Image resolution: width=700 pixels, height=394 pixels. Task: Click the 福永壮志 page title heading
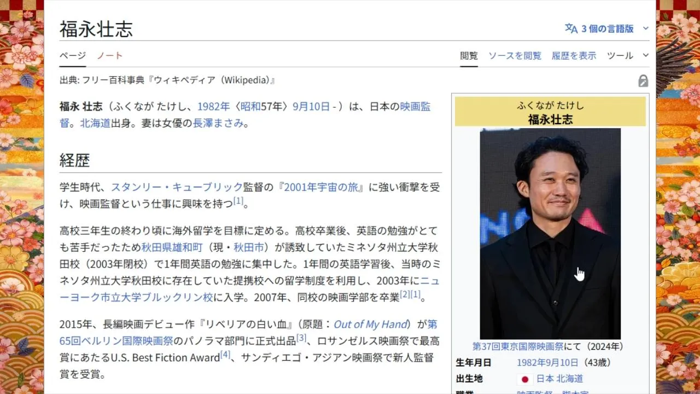[96, 29]
